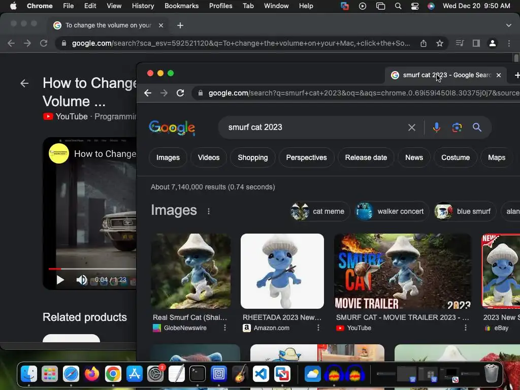This screenshot has width=520, height=390.
Task: Open the Chrome File menu
Action: tap(69, 6)
